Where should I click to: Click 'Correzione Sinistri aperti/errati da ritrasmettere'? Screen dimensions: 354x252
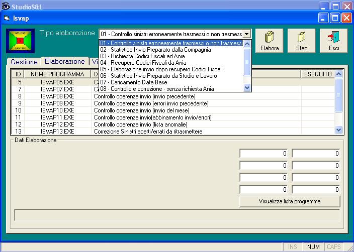click(148, 132)
